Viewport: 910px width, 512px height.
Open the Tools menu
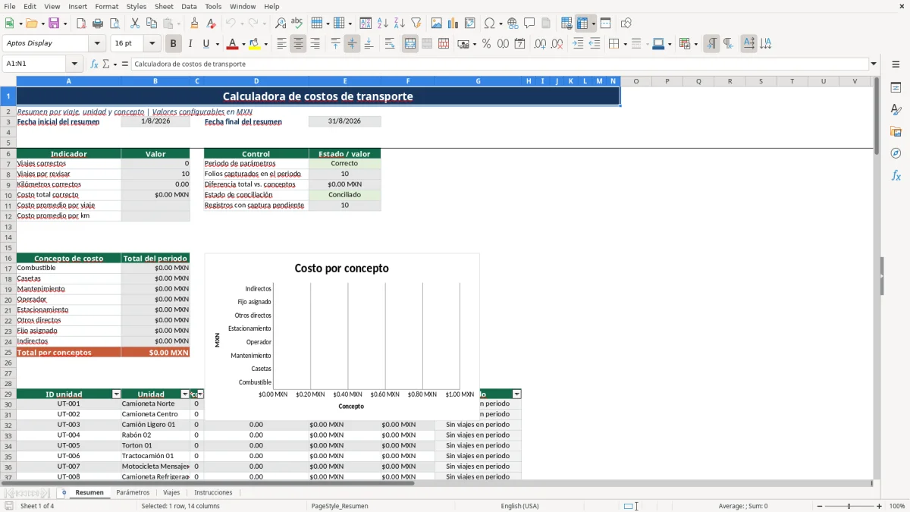[213, 6]
